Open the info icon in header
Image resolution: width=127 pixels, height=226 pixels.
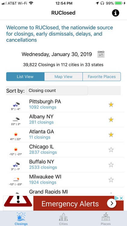(116, 13)
